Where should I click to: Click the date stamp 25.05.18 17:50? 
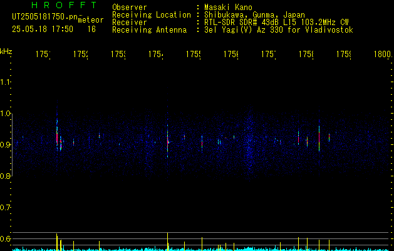pyautogui.click(x=43, y=29)
